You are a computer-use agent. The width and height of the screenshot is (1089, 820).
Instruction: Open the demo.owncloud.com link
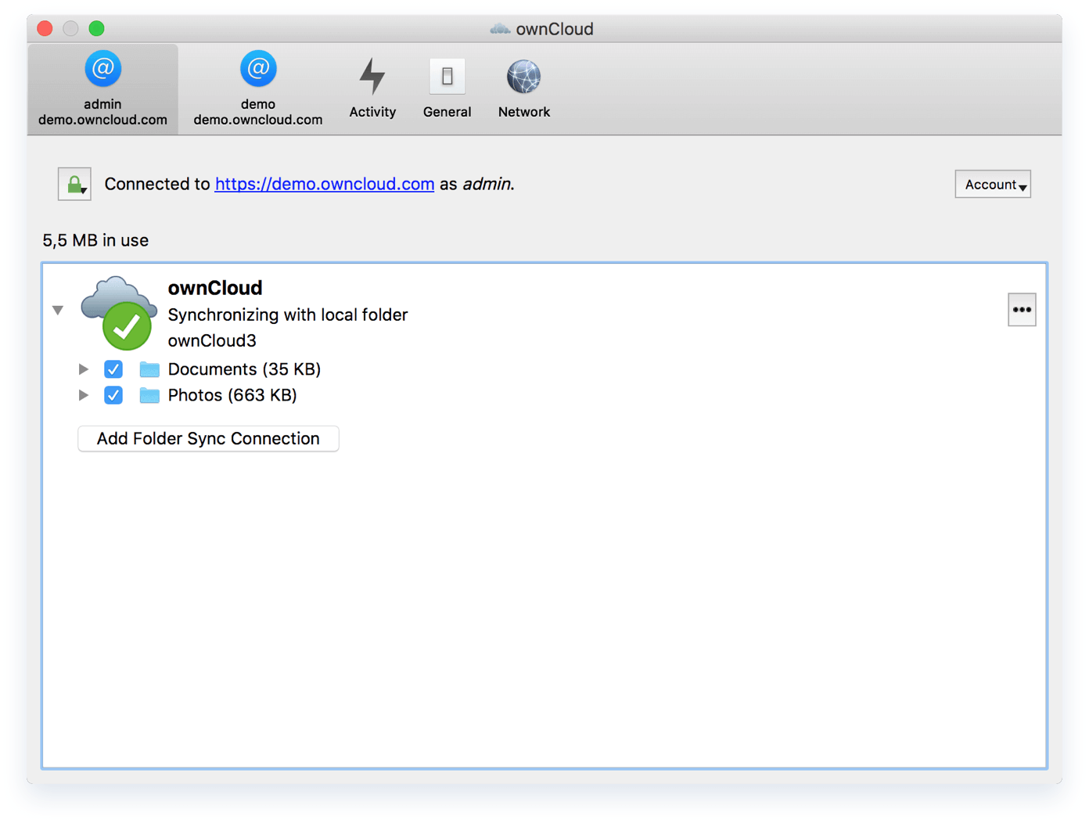coord(325,184)
